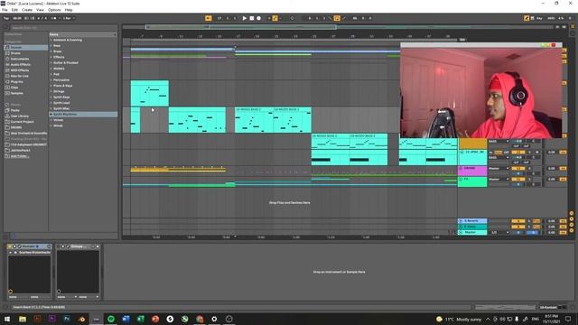Open the Options menu
The image size is (578, 325).
tap(54, 10)
